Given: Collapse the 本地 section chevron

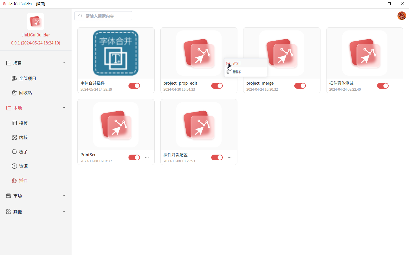Looking at the screenshot, I should coord(64,108).
